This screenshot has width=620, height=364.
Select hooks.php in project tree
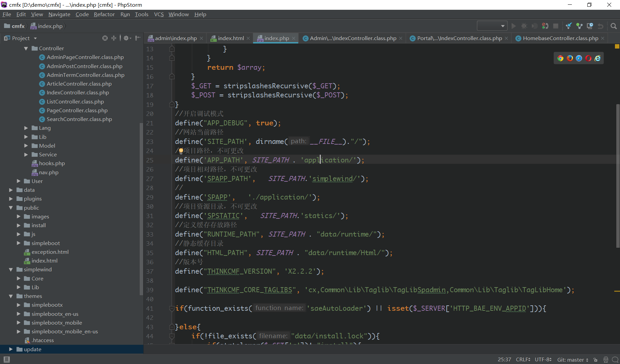[x=48, y=163]
